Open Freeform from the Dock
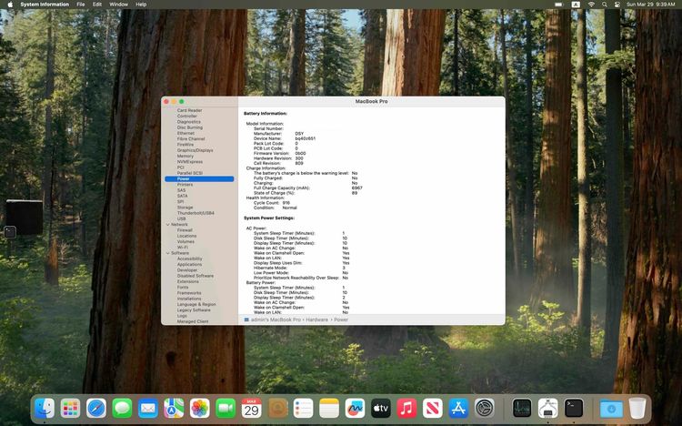682x426 pixels. tap(355, 408)
